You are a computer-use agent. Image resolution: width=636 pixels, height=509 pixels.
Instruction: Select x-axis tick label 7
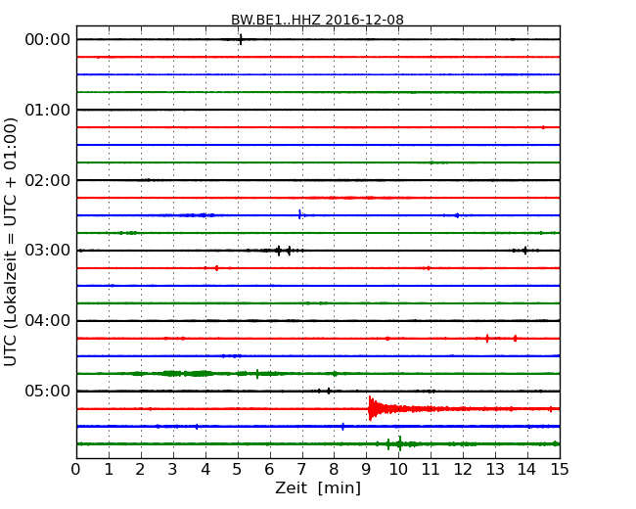coord(301,469)
